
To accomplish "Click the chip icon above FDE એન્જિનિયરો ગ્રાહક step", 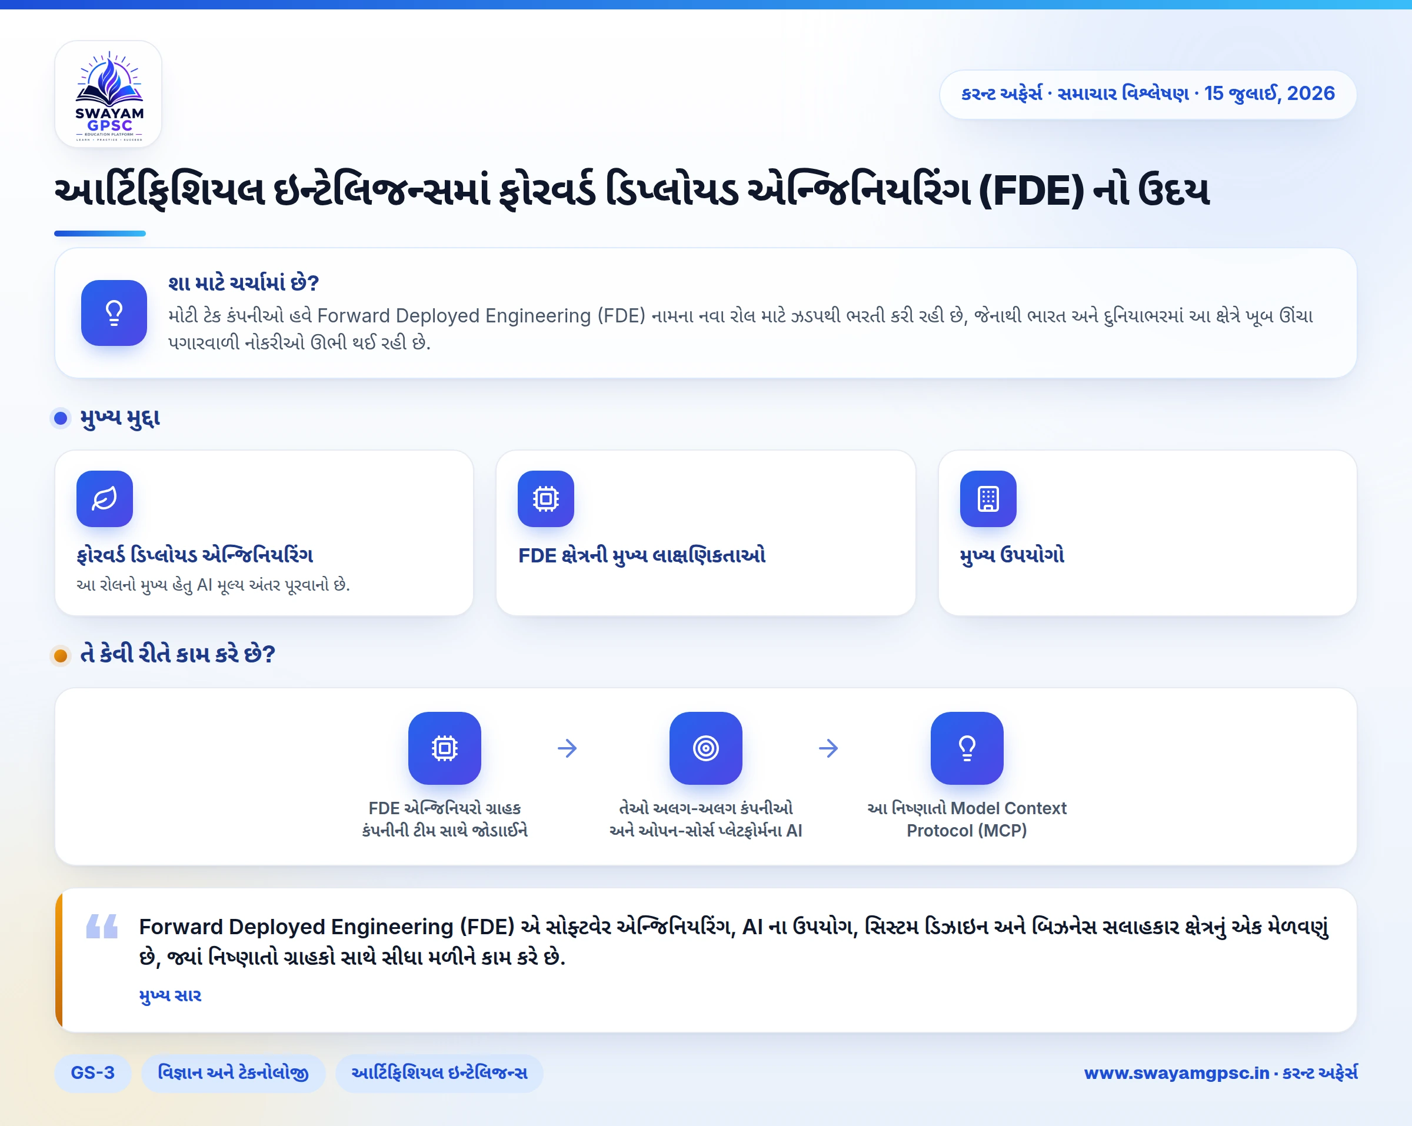I will click(445, 748).
